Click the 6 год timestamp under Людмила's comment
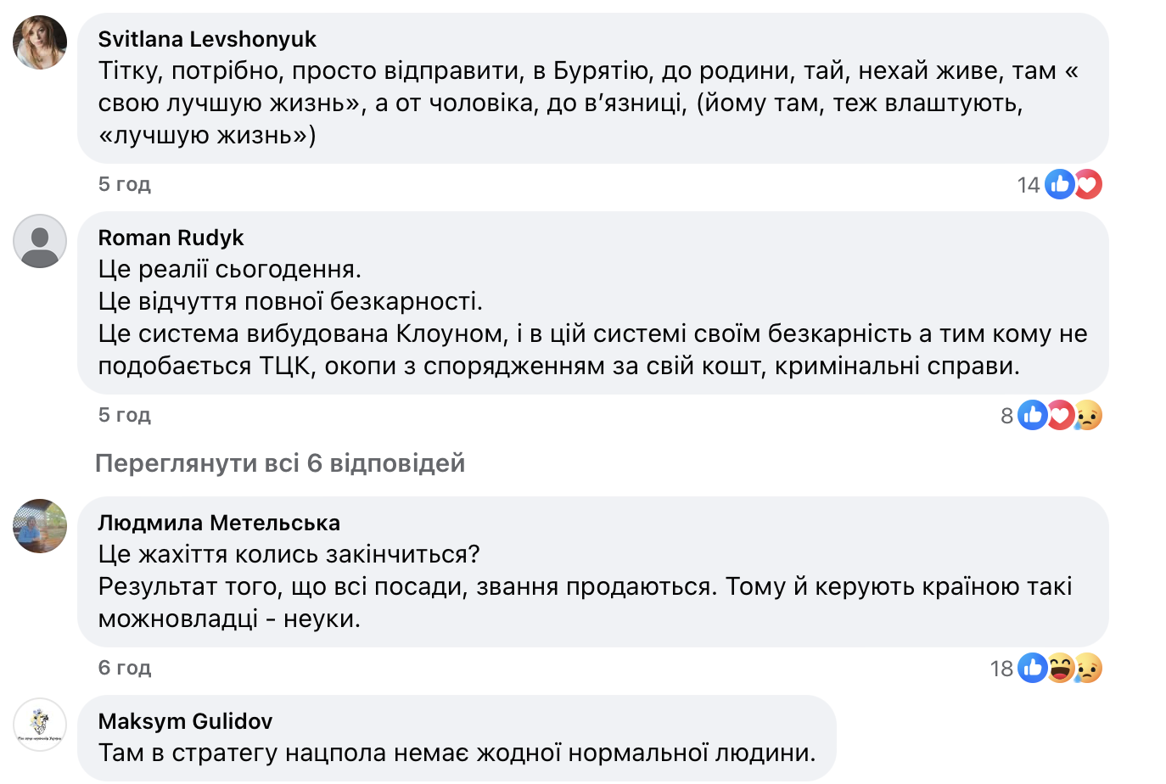1166x784 pixels. [124, 668]
